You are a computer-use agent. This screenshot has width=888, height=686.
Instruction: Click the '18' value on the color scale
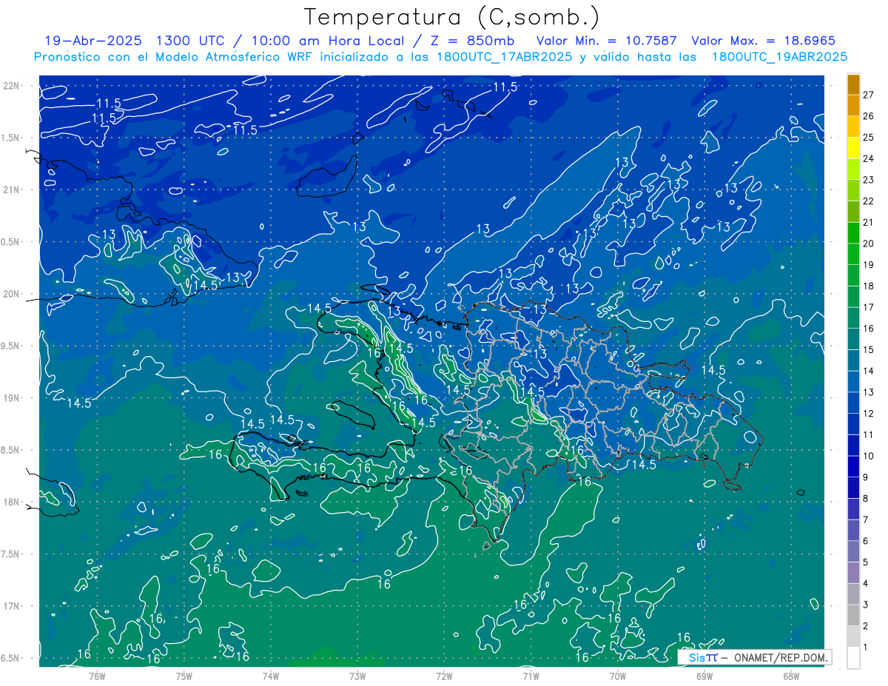[869, 286]
